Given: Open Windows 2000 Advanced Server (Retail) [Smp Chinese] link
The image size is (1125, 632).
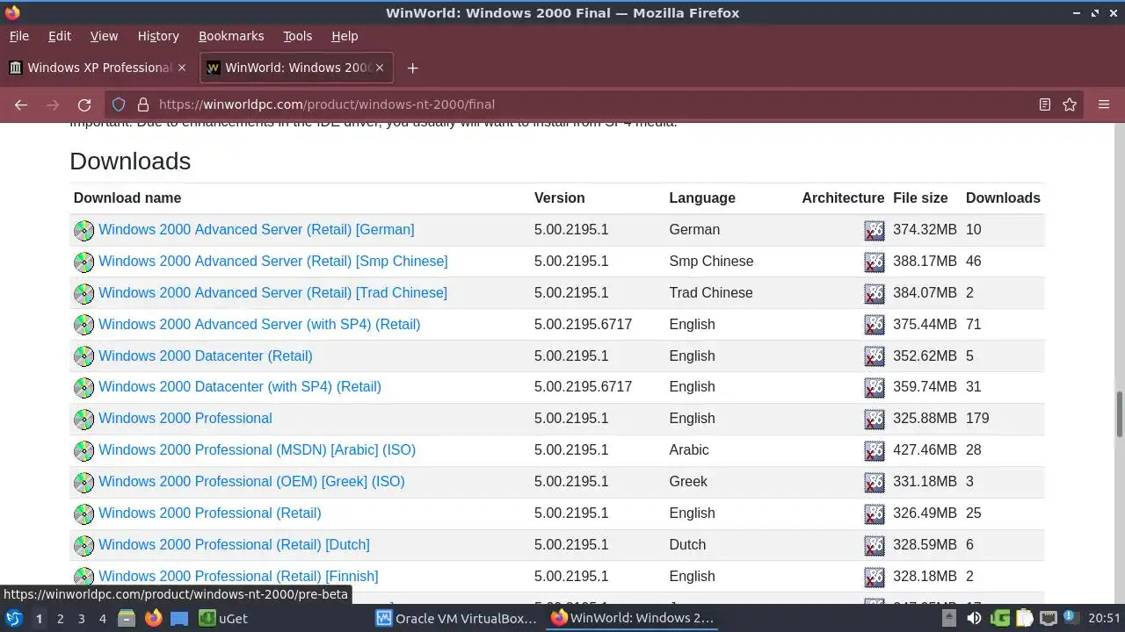Looking at the screenshot, I should (x=272, y=262).
